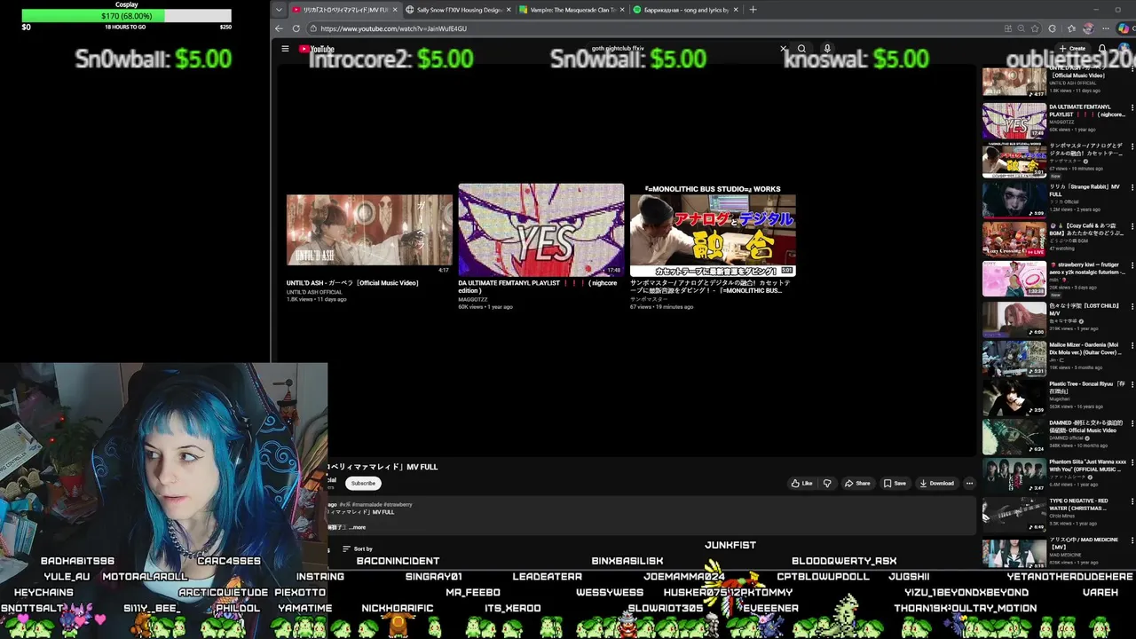Like the video
The height and width of the screenshot is (639, 1136).
801,483
